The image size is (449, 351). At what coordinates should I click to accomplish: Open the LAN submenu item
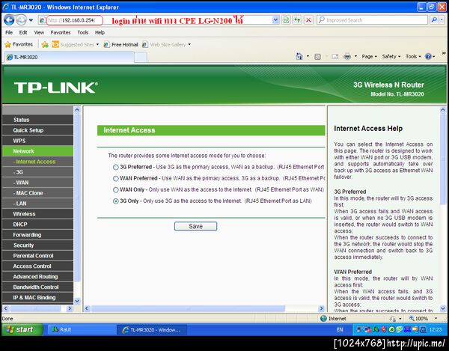[37, 204]
